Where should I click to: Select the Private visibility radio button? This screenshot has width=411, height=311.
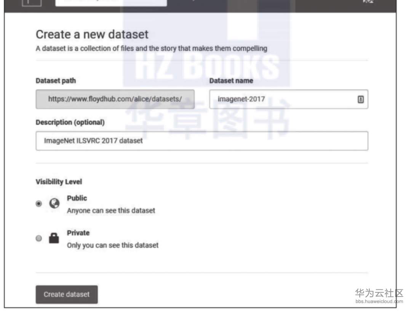point(39,238)
